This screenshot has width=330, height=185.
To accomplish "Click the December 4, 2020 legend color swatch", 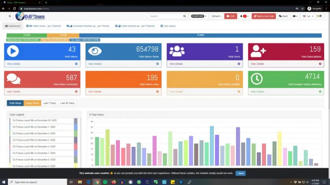I will click(76, 147).
